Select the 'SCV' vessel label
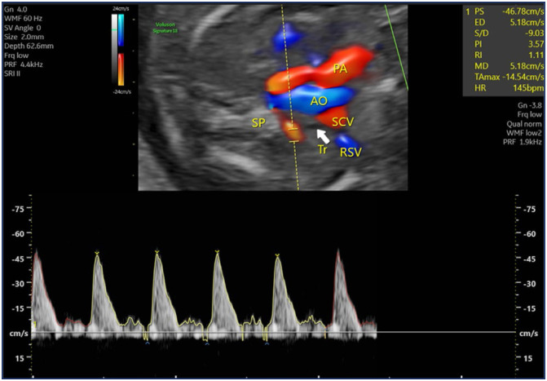Screen dimensions: 547x381 point(342,122)
